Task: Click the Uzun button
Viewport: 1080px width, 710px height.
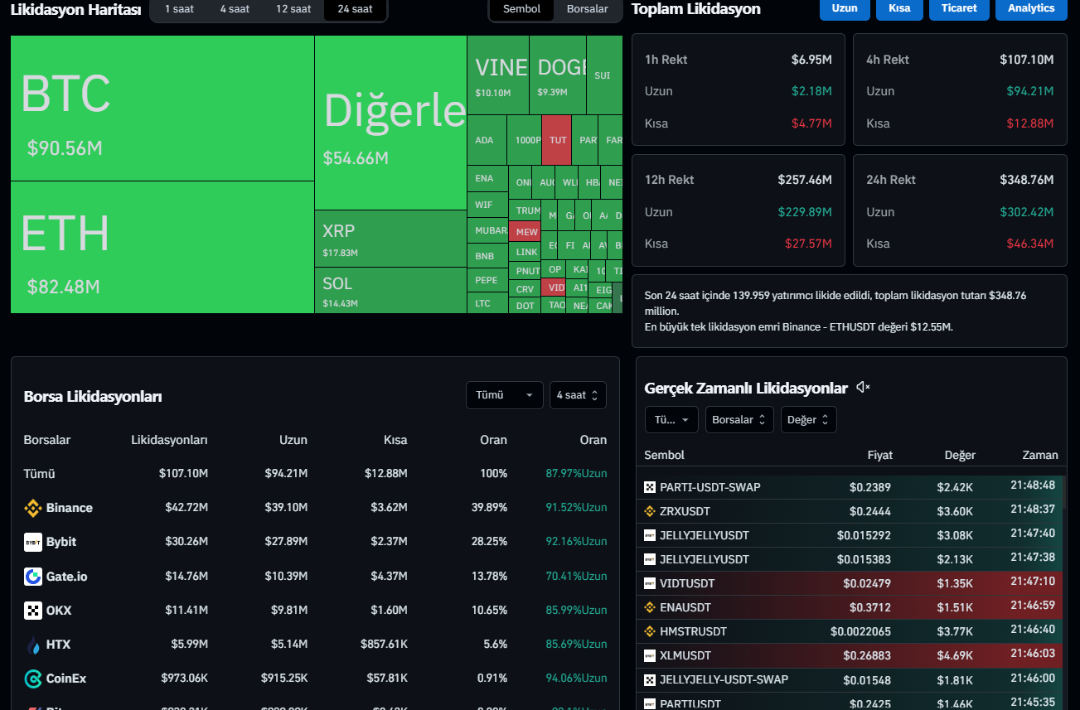Action: click(845, 8)
